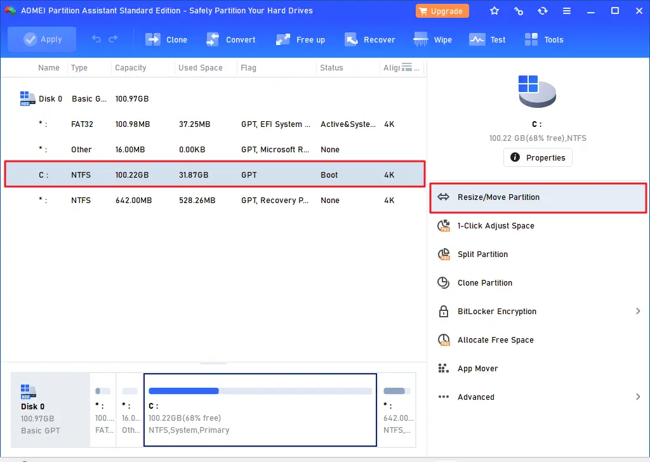Click the BitLocker padlock icon

444,311
